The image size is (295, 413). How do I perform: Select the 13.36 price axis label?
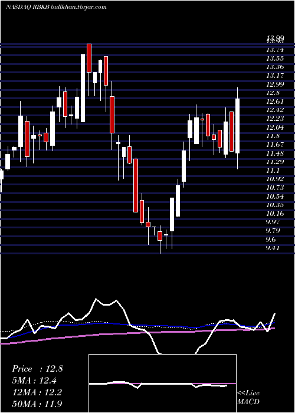[x=275, y=67]
